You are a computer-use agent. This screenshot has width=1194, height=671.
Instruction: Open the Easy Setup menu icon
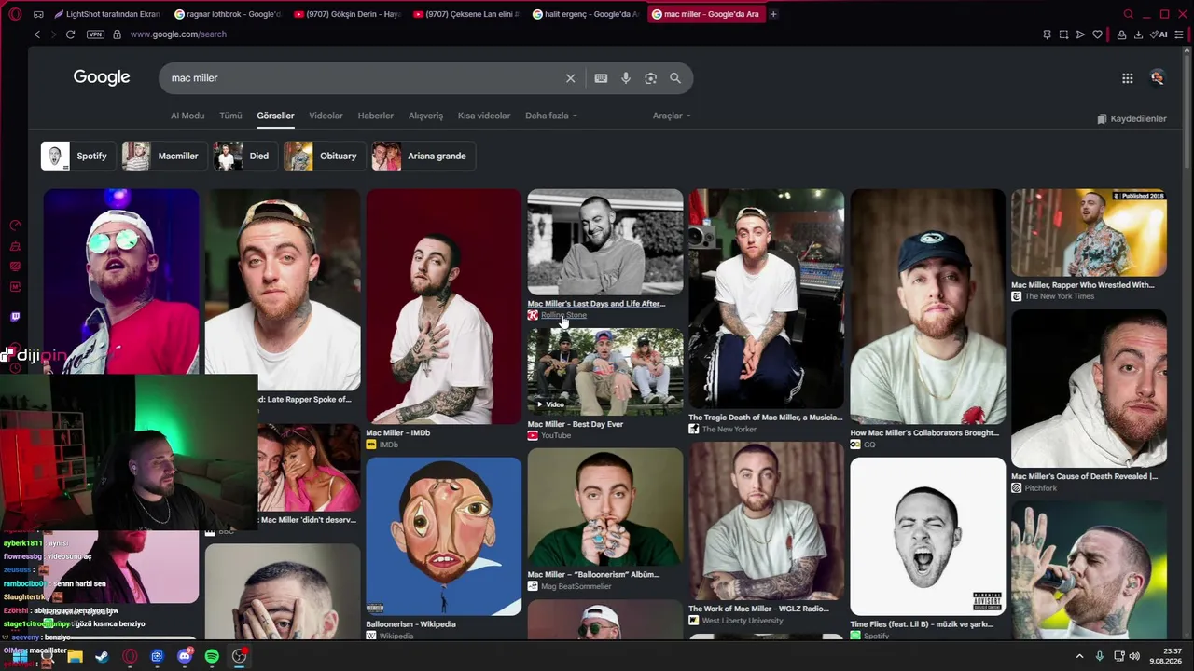click(1181, 34)
